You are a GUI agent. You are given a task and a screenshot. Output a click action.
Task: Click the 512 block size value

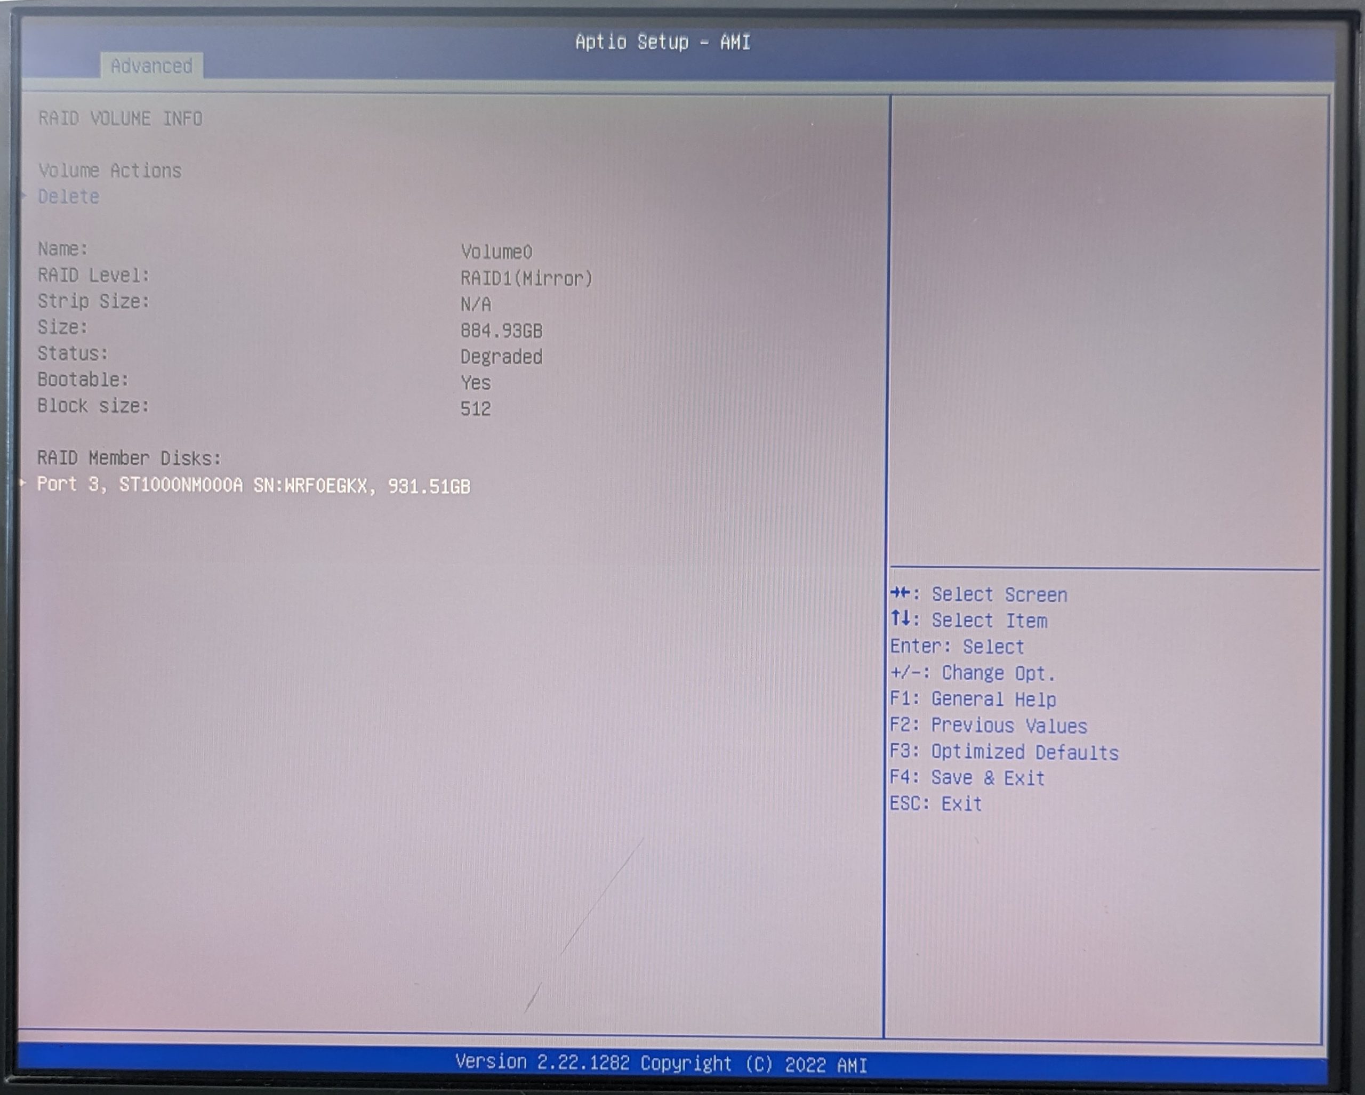click(x=475, y=409)
